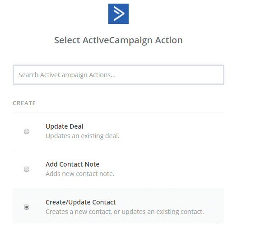Click the 'Select ActiveCampaign Action' heading

coord(118,40)
